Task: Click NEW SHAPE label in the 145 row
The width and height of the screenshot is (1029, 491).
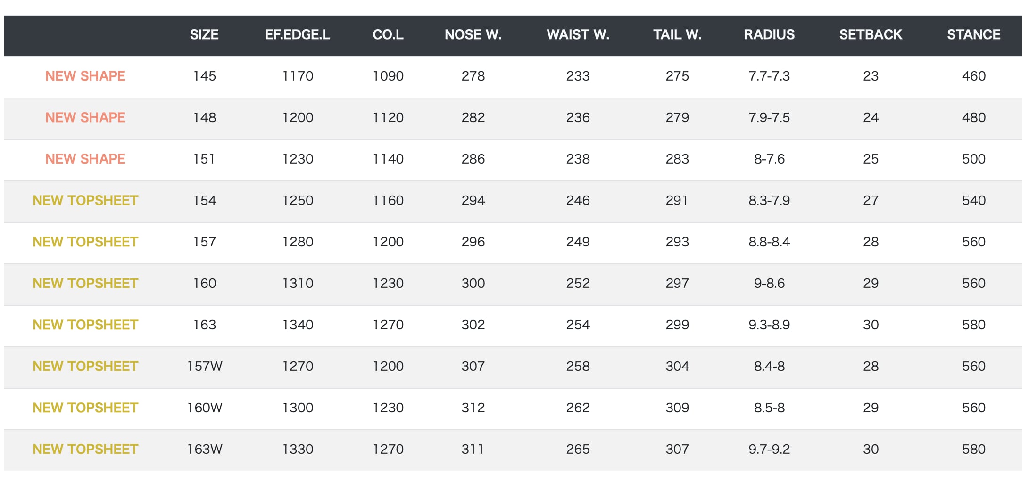Action: click(x=85, y=76)
